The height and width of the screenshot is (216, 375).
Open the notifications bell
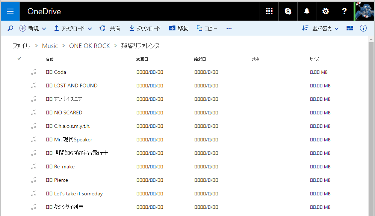click(307, 11)
